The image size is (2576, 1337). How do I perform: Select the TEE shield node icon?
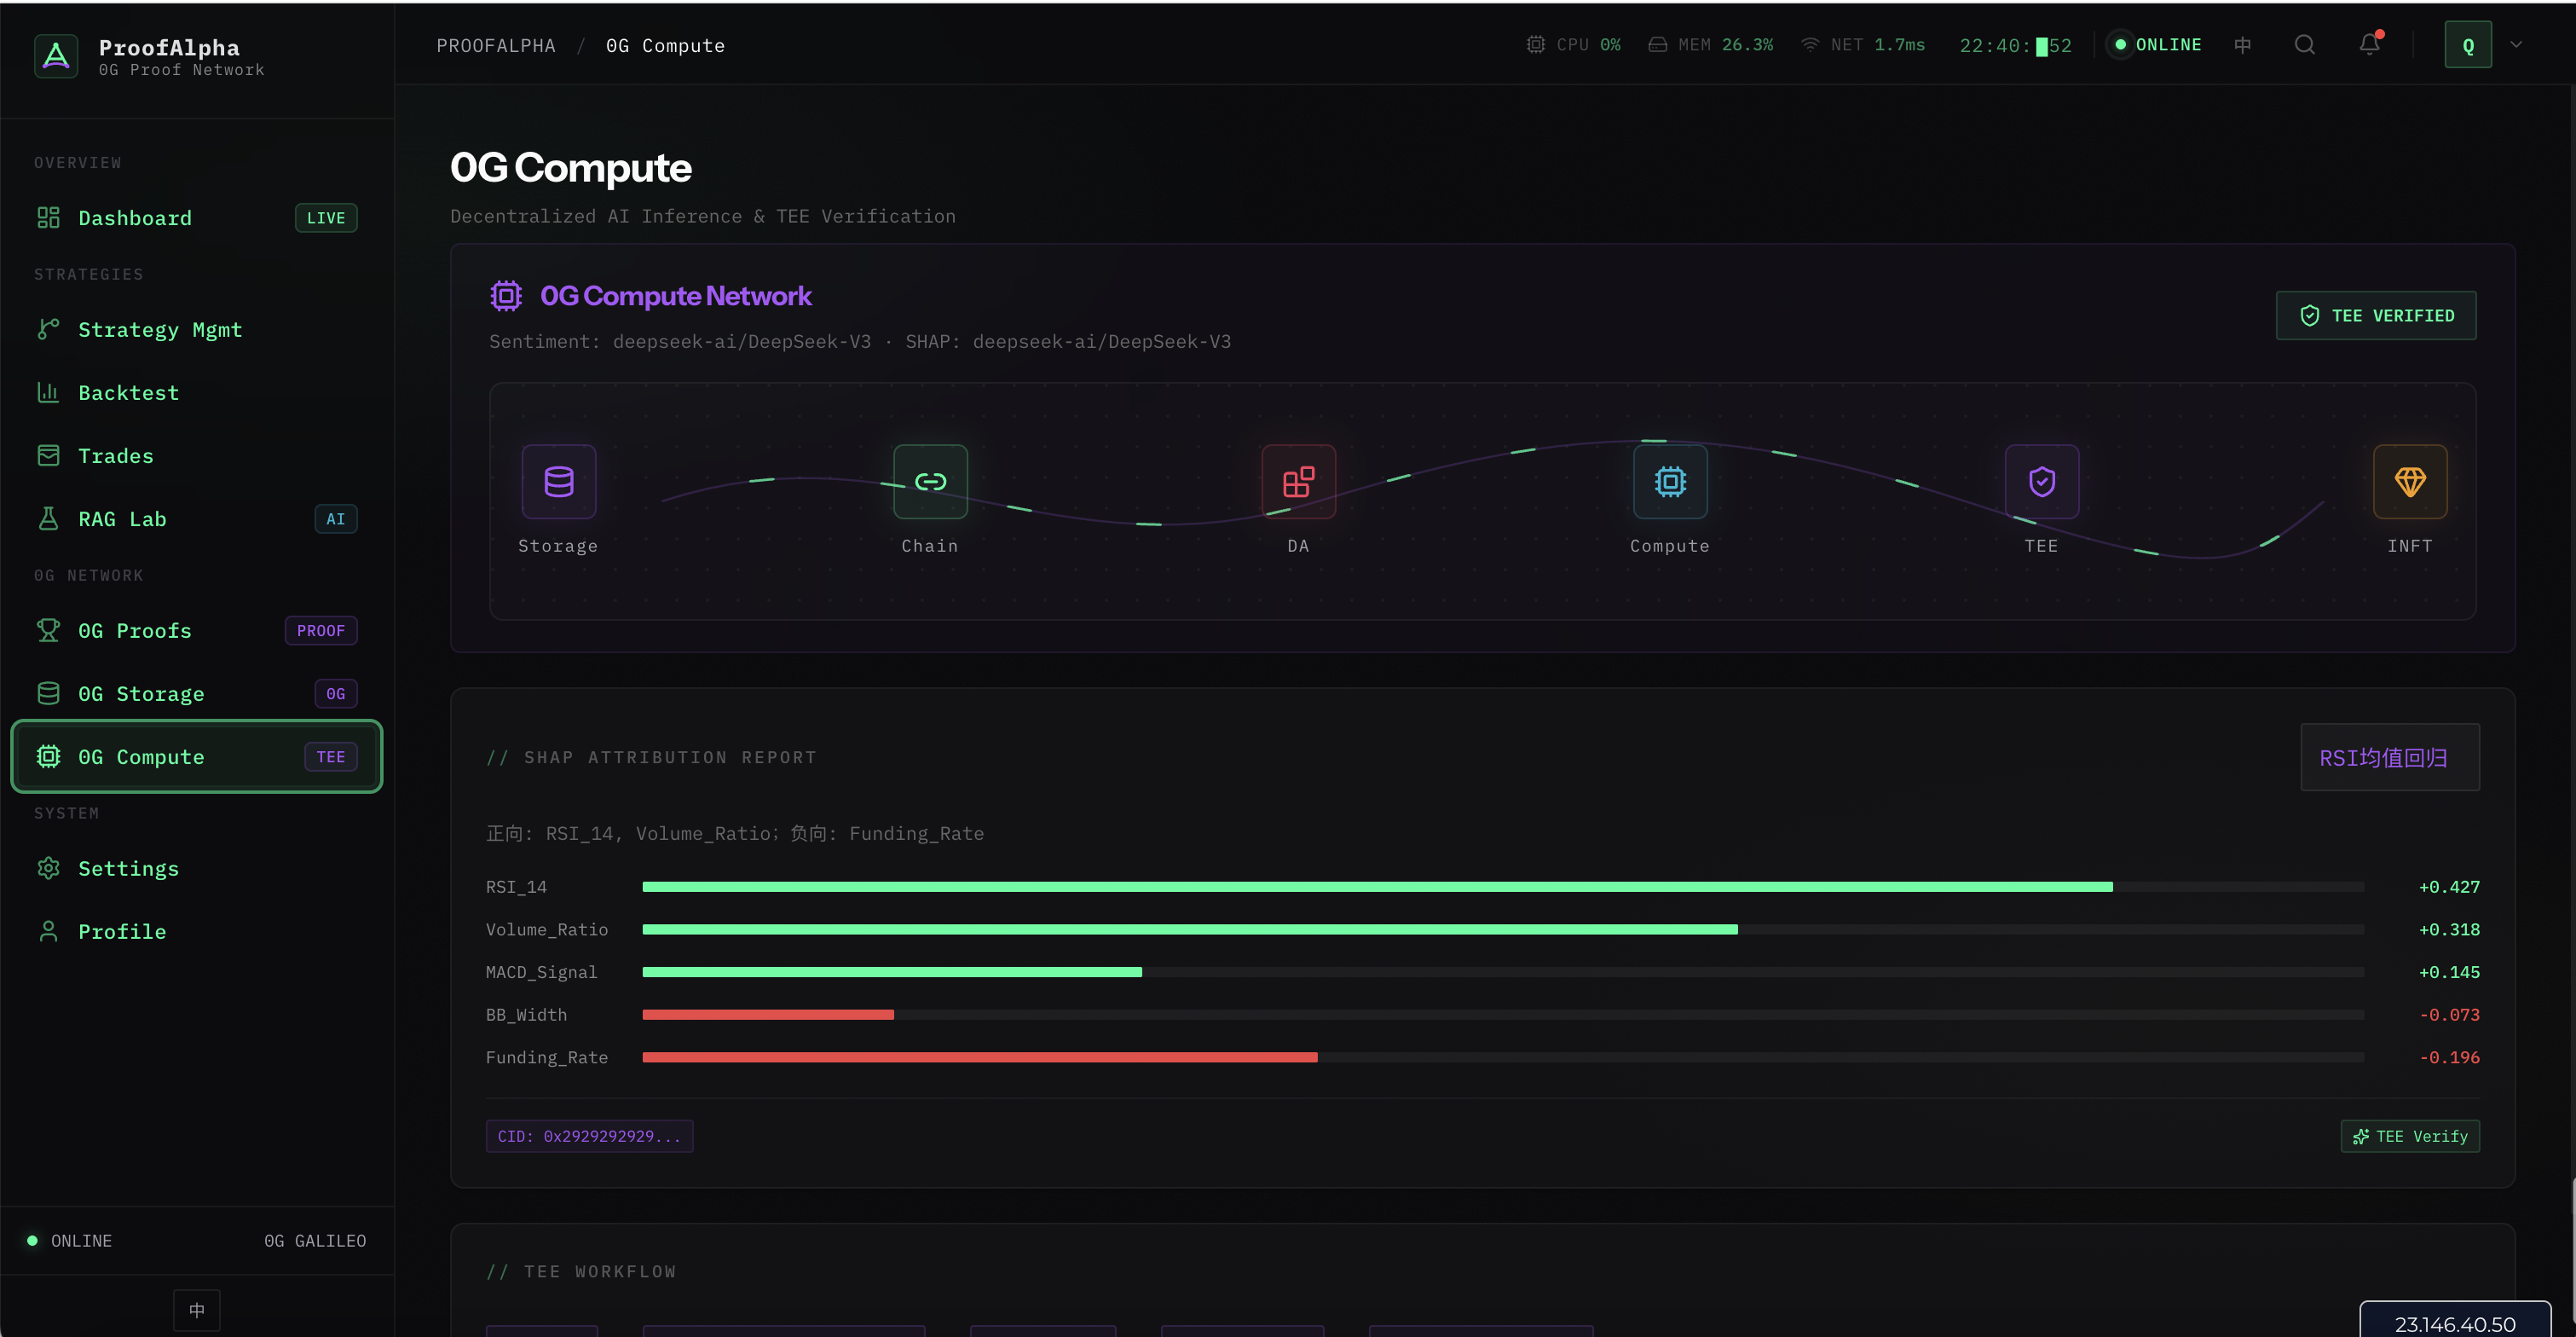[x=2042, y=482]
